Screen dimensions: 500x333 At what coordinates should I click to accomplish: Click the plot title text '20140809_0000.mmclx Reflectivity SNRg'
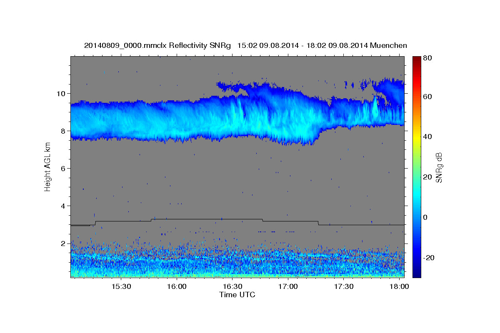[157, 45]
